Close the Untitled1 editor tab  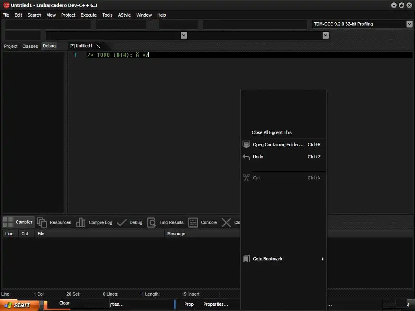(98, 46)
